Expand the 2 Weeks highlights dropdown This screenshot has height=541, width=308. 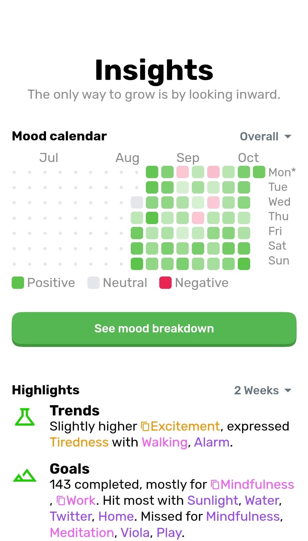263,390
